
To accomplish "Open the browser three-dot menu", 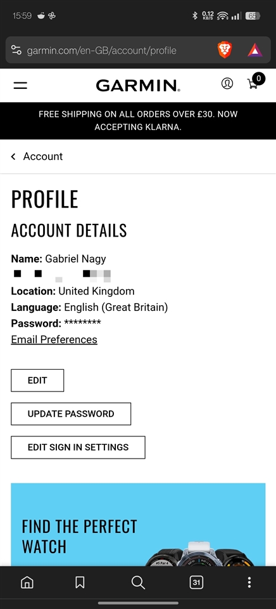I will click(x=249, y=582).
